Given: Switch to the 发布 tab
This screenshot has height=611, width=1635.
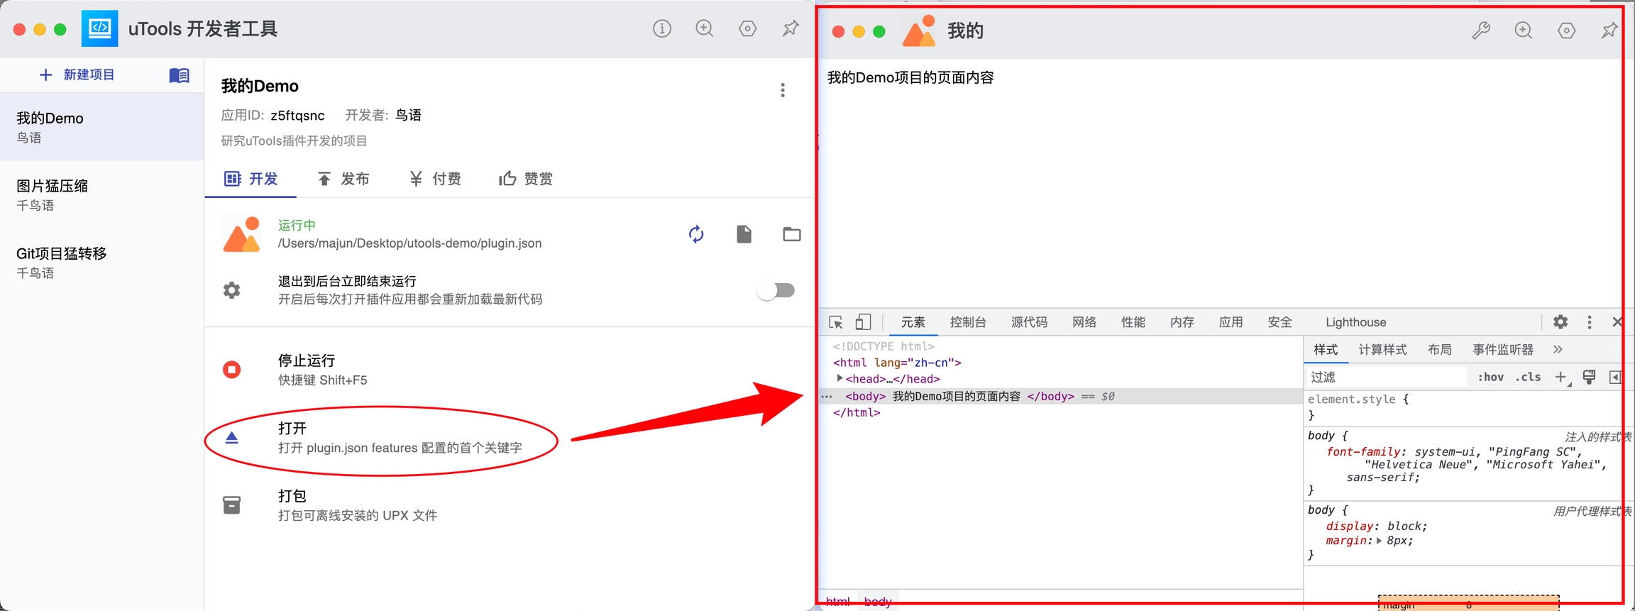Looking at the screenshot, I should pos(344,179).
